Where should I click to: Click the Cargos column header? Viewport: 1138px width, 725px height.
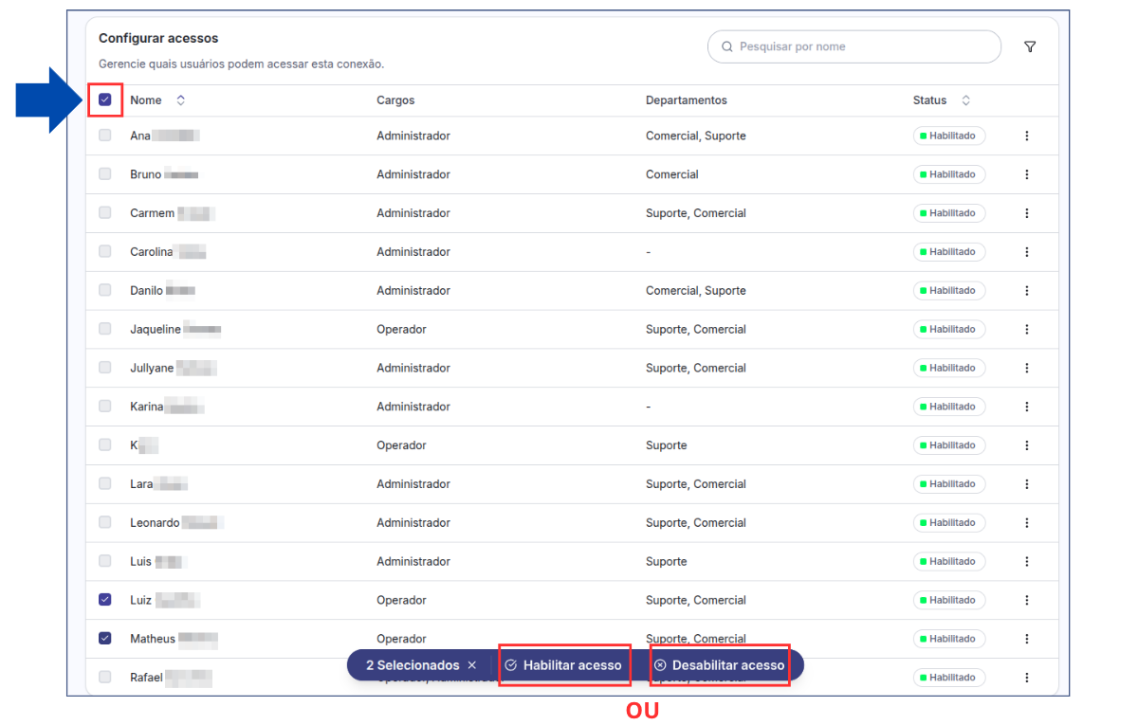[395, 100]
